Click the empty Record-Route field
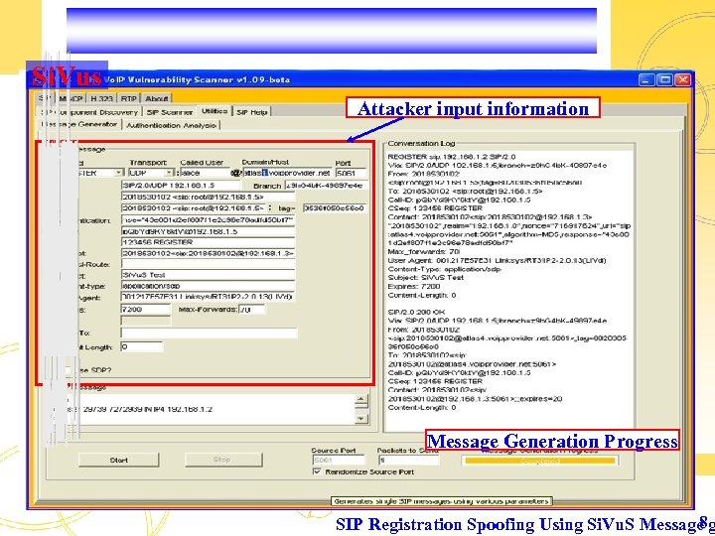The width and height of the screenshot is (715, 536). (208, 264)
